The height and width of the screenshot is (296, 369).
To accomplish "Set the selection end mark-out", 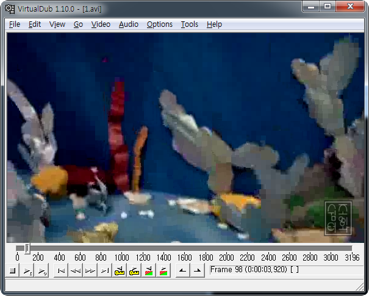I will point(197,270).
